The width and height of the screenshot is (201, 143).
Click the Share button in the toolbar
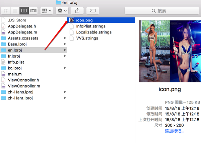(x=77, y=11)
